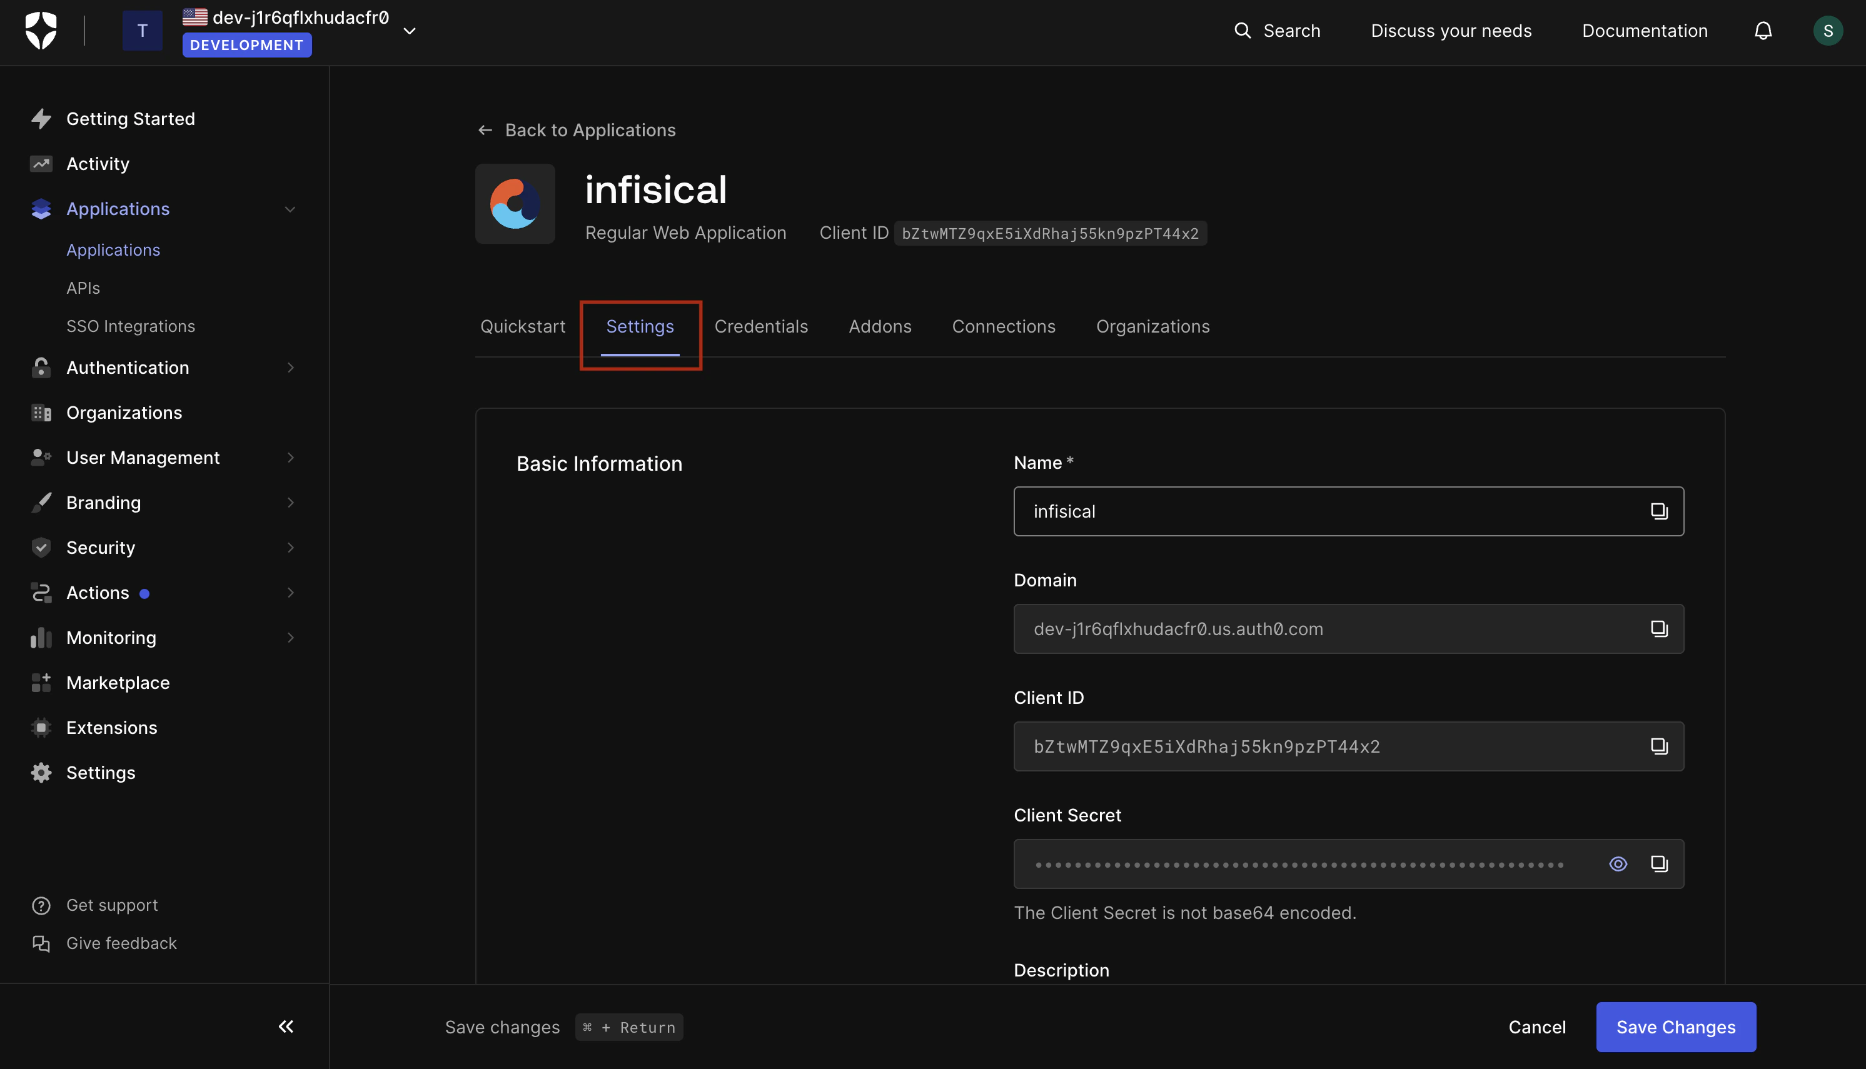Open Extensions in the sidebar
The image size is (1866, 1069).
pyautogui.click(x=111, y=728)
